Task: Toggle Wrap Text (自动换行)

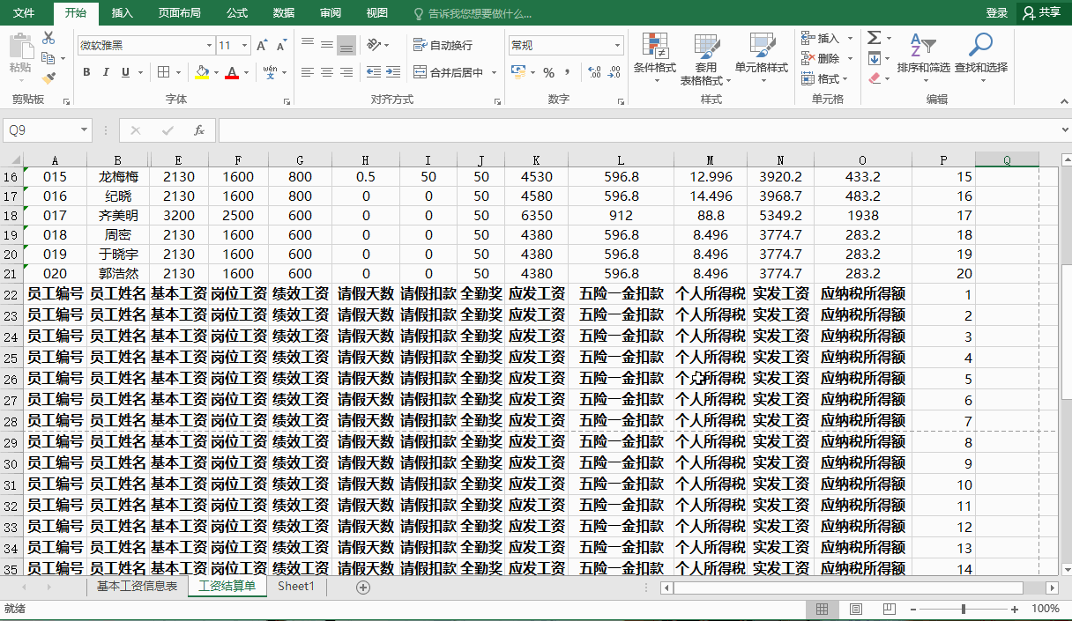Action: coord(443,45)
